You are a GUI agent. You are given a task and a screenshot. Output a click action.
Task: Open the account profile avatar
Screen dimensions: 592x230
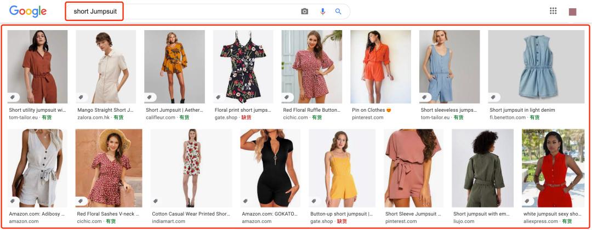tap(573, 12)
